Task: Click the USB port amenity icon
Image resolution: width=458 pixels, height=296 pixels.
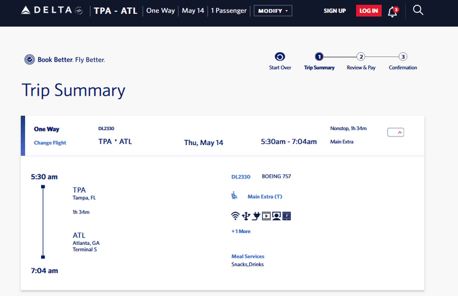Action: 246,216
